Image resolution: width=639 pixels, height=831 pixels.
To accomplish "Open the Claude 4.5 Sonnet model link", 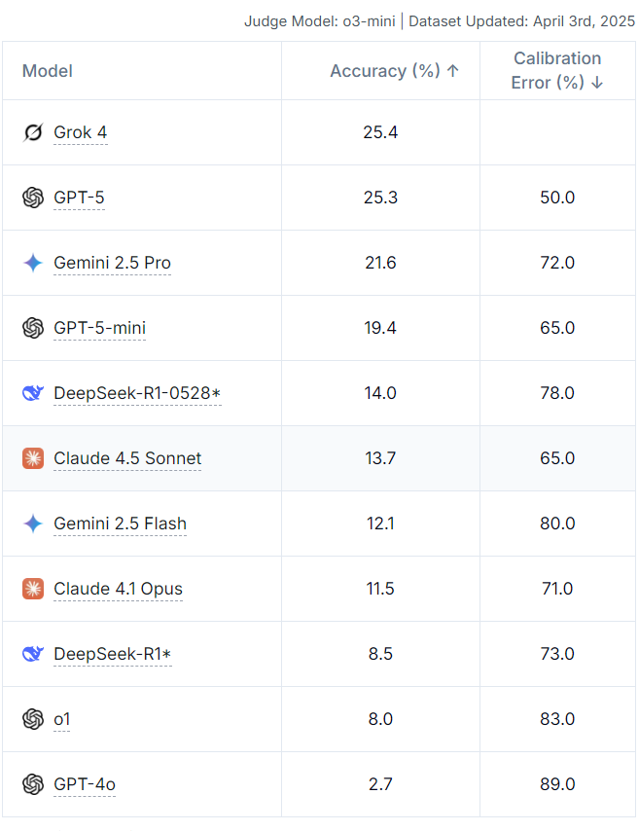I will point(127,458).
